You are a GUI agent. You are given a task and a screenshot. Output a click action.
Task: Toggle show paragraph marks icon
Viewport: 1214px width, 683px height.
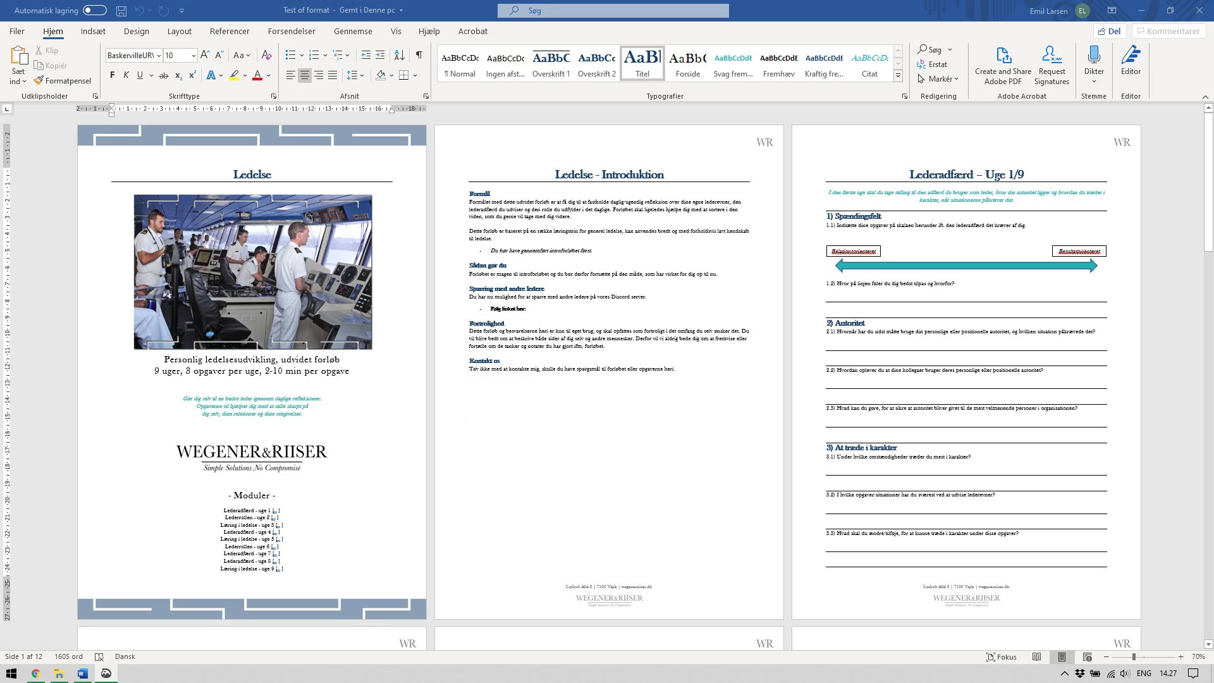419,55
